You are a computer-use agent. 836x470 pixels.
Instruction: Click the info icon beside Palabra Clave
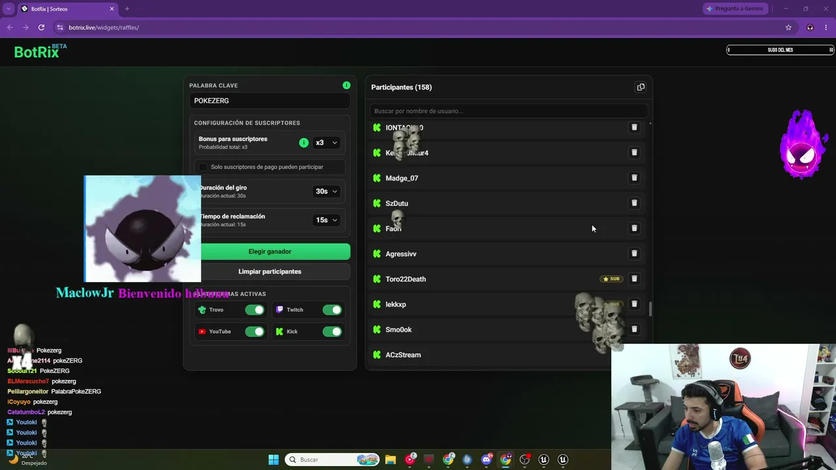tap(346, 86)
